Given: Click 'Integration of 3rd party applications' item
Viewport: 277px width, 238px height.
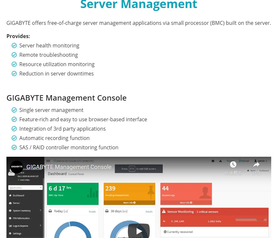Looking at the screenshot, I should pyautogui.click(x=62, y=129).
